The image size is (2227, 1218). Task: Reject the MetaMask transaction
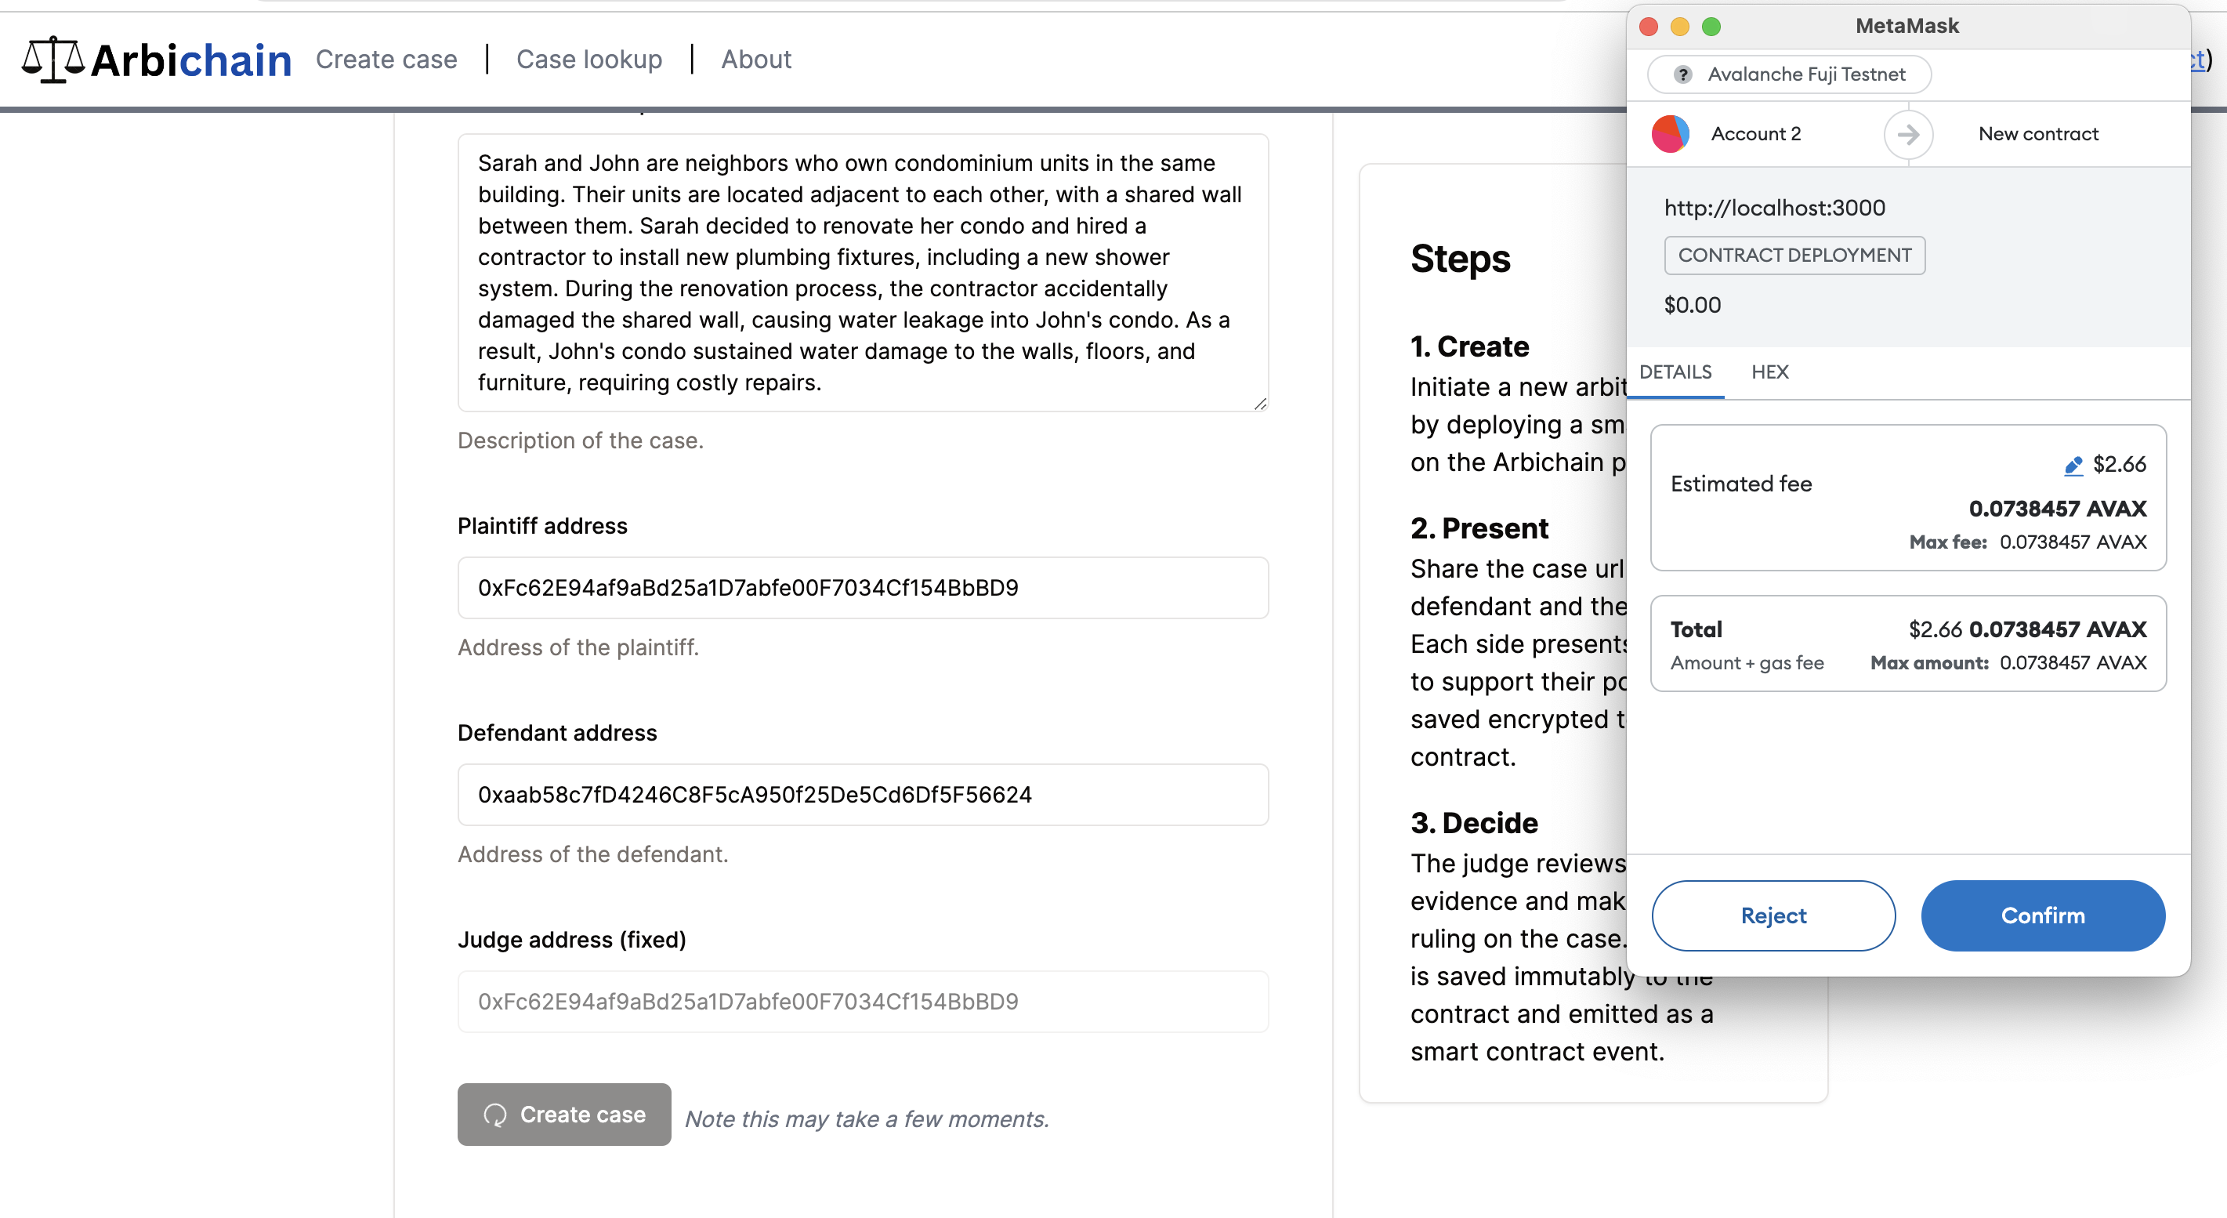click(1773, 915)
